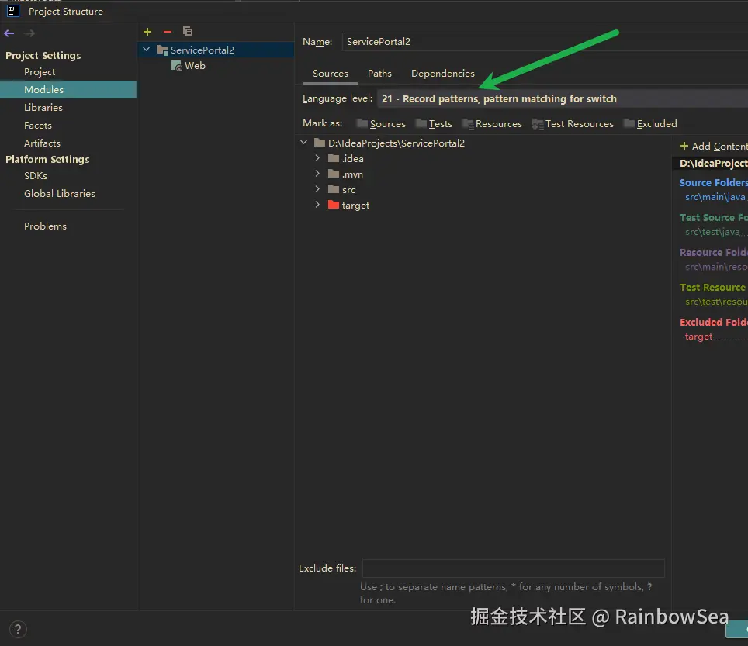Collapse the ServicePortal2 module tree node
This screenshot has width=748, height=646.
(x=147, y=50)
